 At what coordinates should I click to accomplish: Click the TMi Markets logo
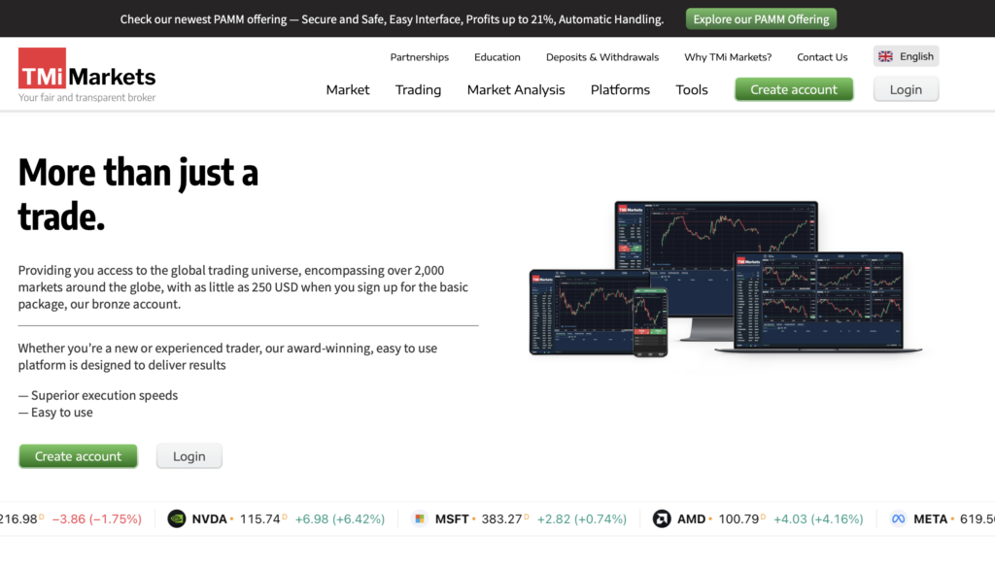click(86, 75)
